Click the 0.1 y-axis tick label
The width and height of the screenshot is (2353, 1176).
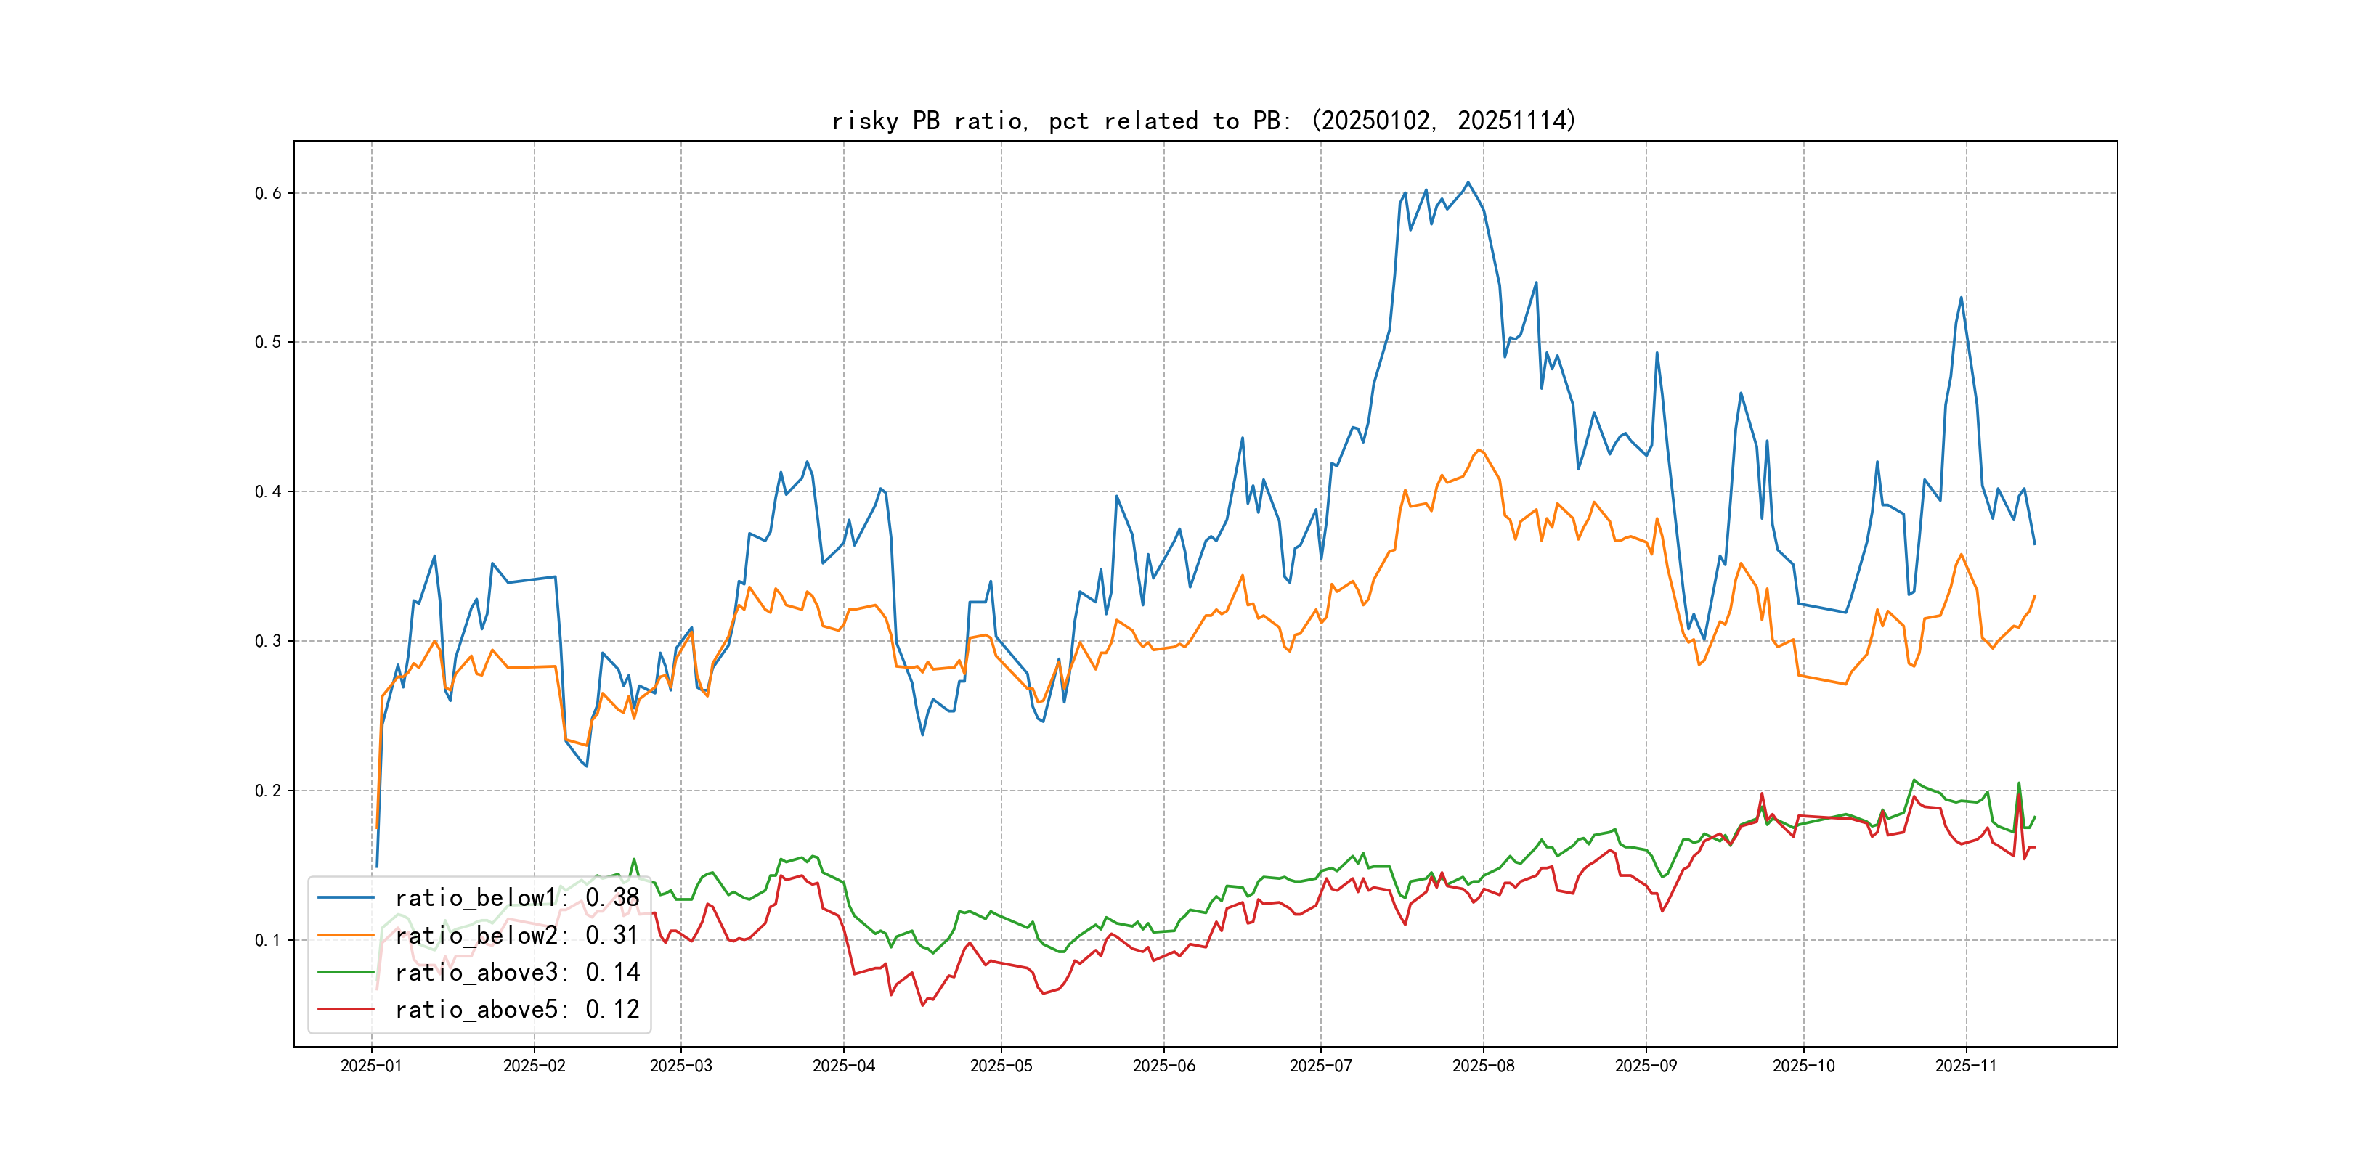(268, 940)
